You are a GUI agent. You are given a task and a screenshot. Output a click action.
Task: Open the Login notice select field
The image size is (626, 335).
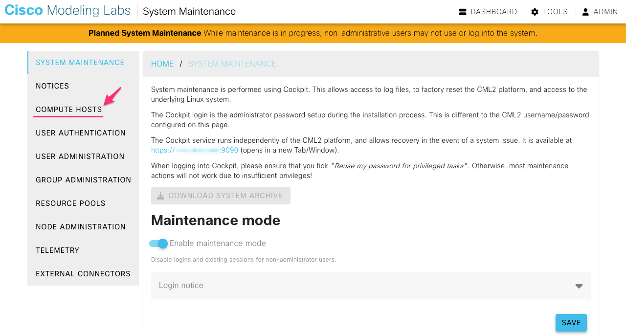[371, 286]
